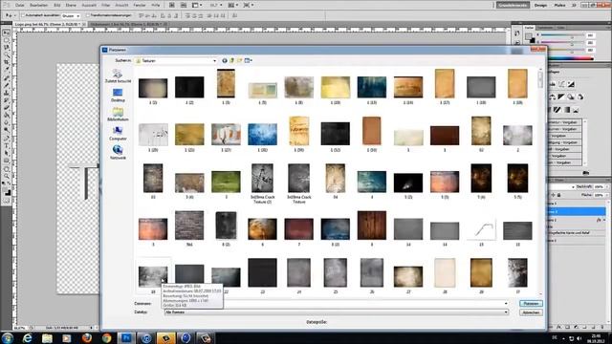Open Zuletzt besucht location in sidebar

click(x=118, y=75)
